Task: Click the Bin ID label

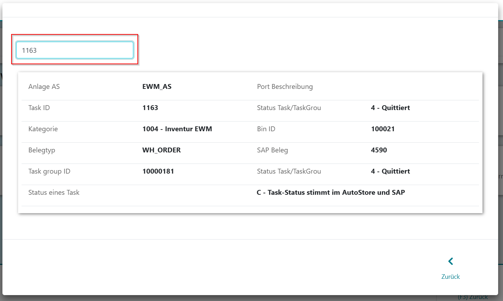Action: 266,129
